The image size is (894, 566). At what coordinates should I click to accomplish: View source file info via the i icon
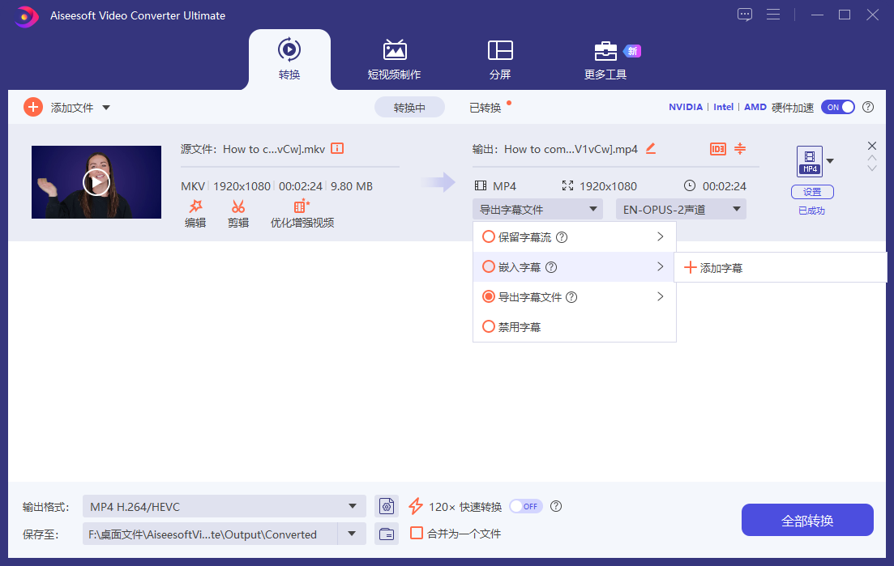pyautogui.click(x=337, y=148)
